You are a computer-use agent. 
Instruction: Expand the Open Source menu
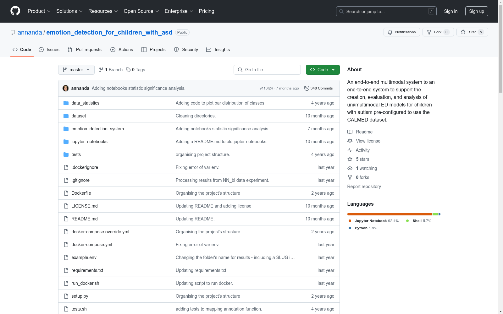(141, 11)
